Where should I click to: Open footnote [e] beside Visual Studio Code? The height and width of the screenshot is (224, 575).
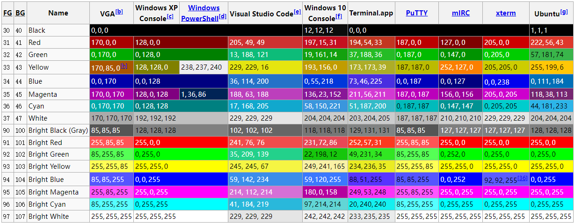pyautogui.click(x=298, y=11)
